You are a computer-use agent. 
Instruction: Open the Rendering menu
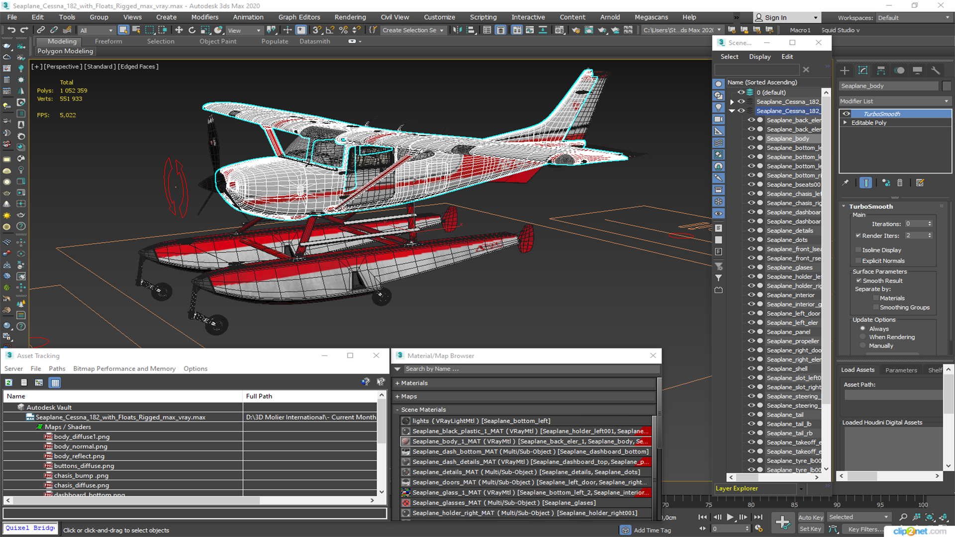click(x=350, y=17)
